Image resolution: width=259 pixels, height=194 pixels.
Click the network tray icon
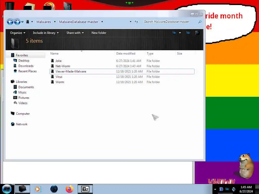[x=227, y=189]
